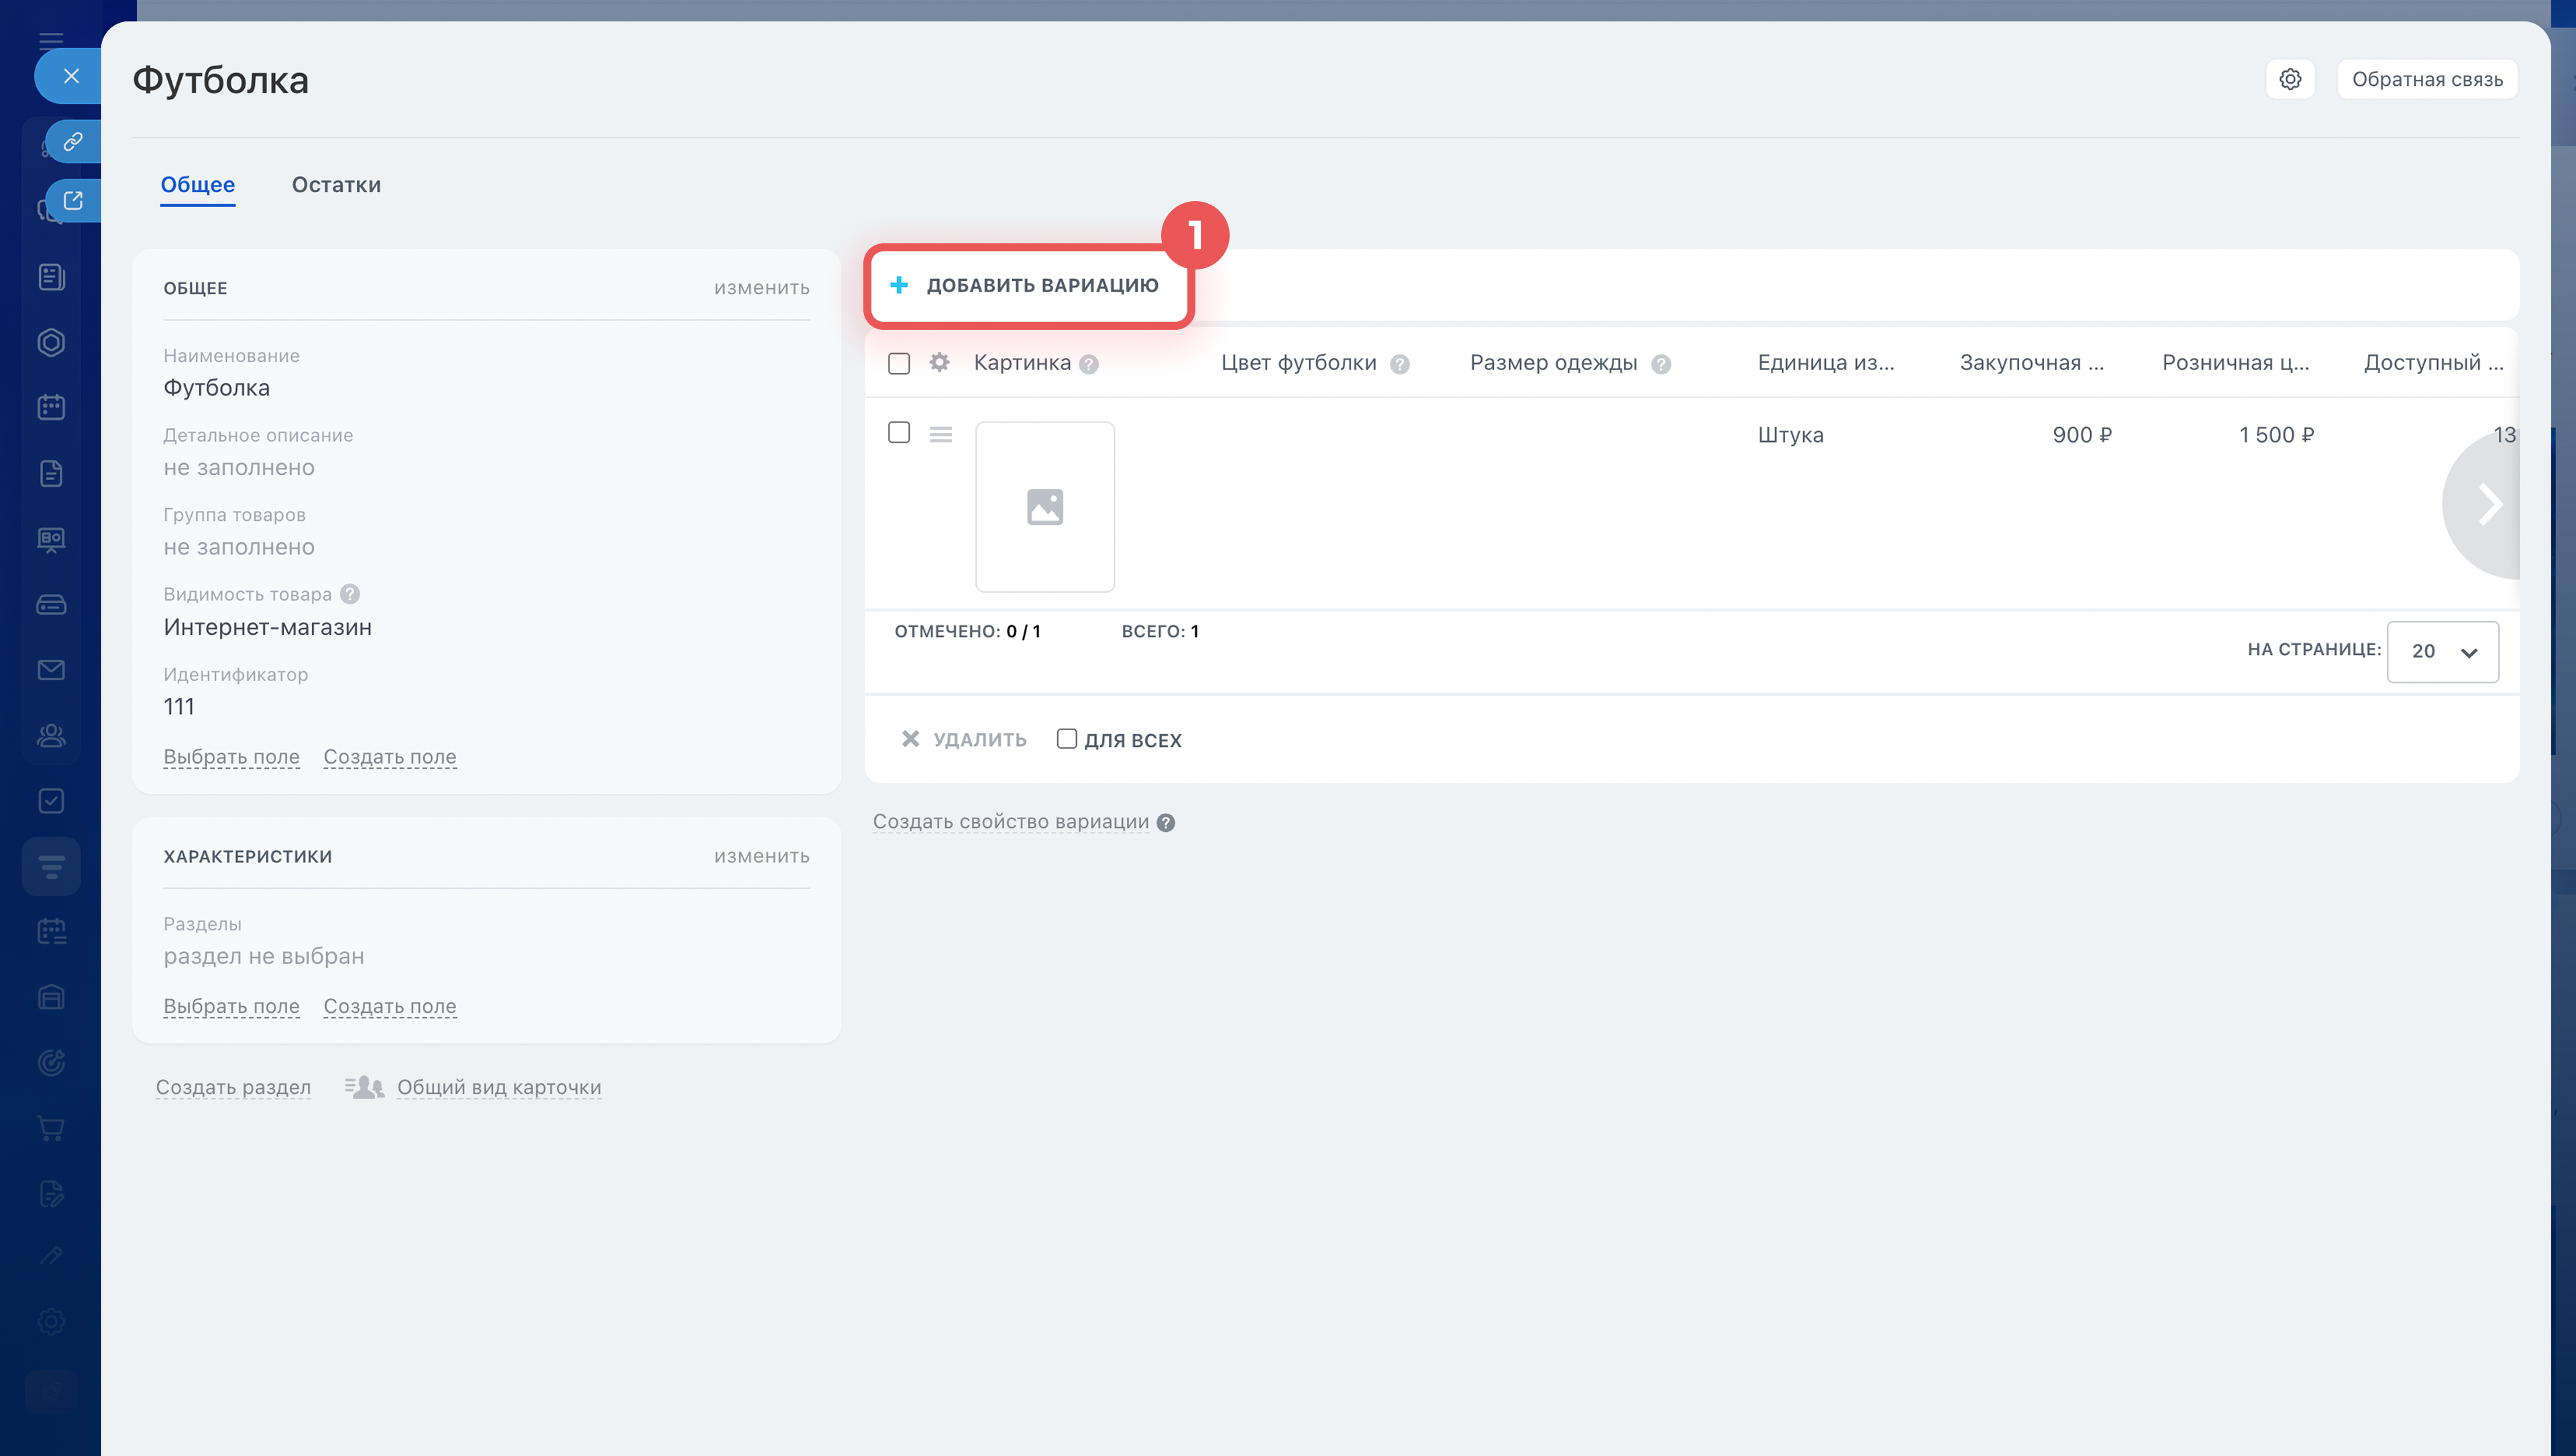Viewport: 2576px width, 1456px height.
Task: Toggle select-all checkbox in table header
Action: point(898,363)
